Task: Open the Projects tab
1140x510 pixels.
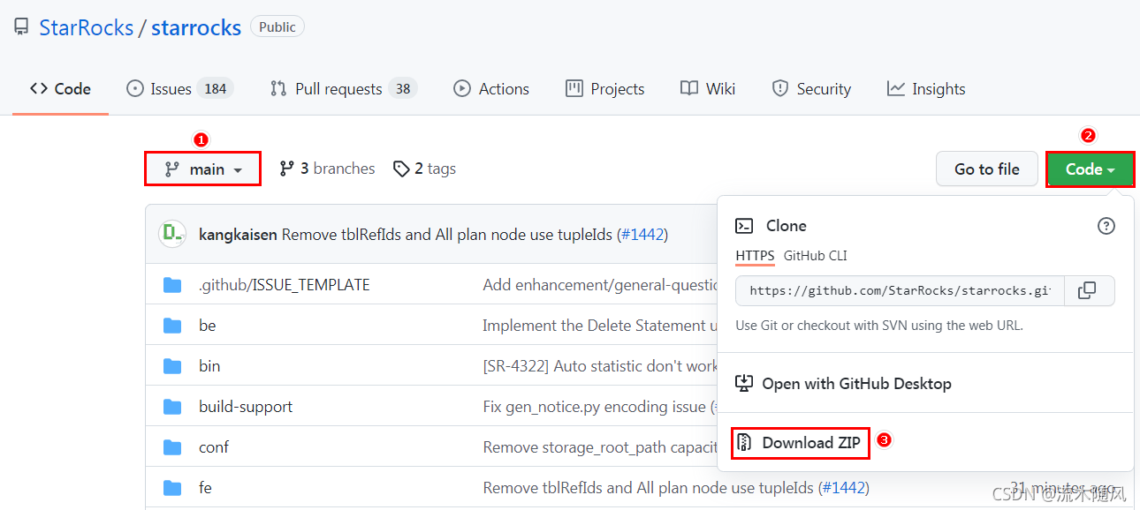Action: pyautogui.click(x=605, y=89)
